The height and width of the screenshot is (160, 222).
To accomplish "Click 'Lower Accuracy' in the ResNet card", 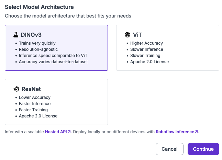I will click(x=35, y=98).
